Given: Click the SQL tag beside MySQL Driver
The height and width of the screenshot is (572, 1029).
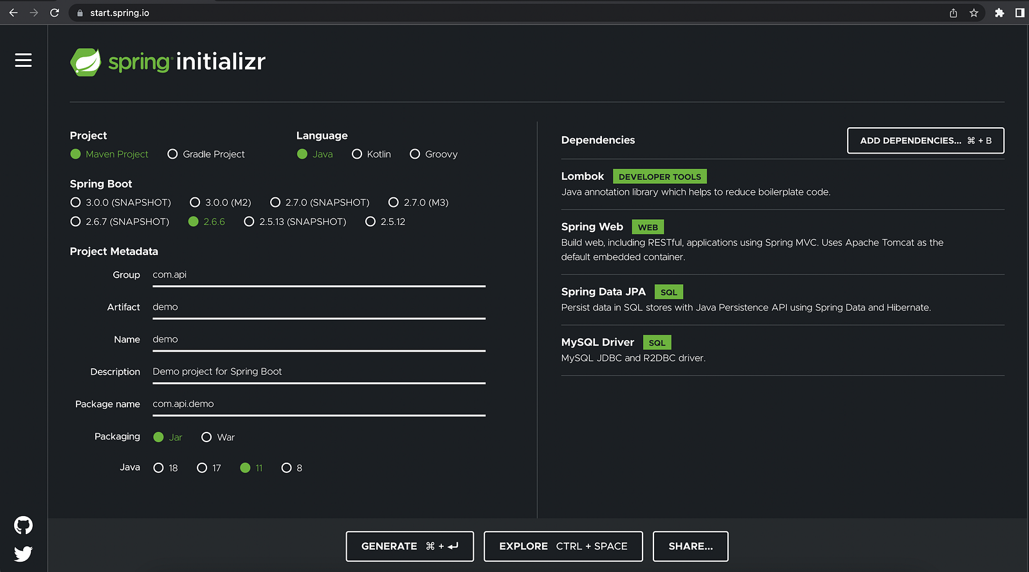Looking at the screenshot, I should click(x=657, y=343).
